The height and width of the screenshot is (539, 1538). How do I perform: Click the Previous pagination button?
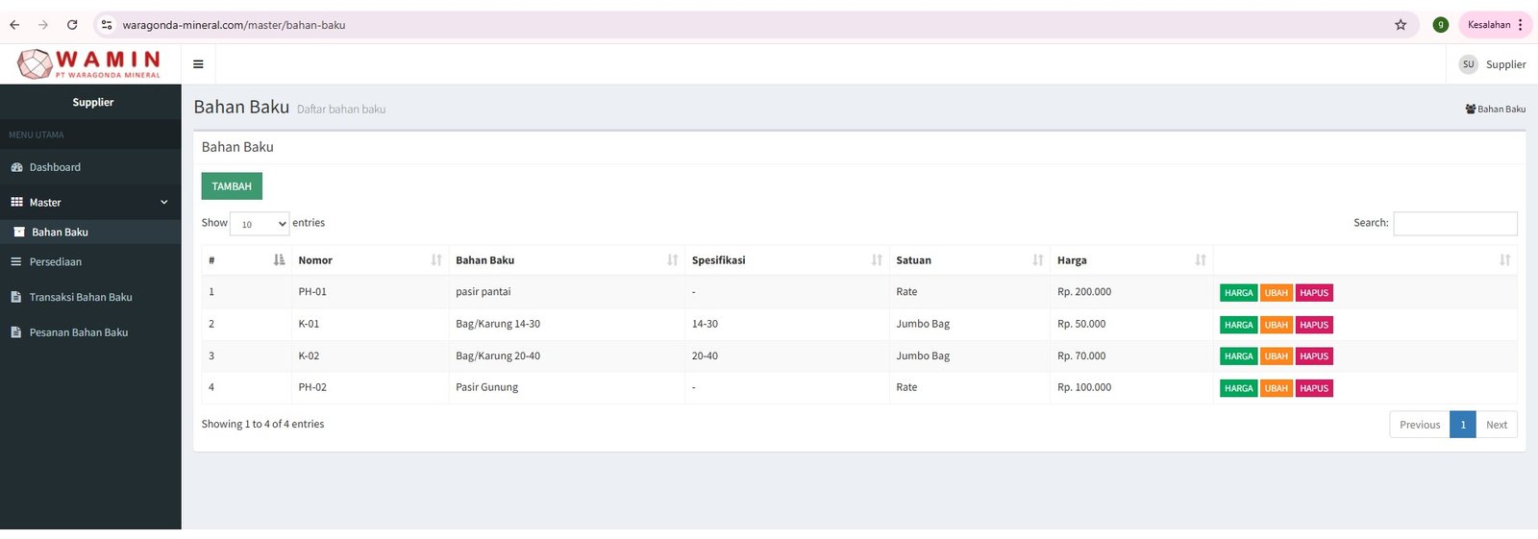coord(1420,425)
